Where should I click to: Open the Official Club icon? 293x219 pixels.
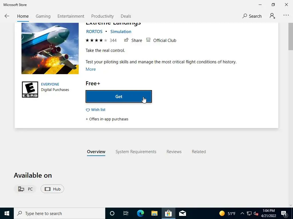click(148, 40)
